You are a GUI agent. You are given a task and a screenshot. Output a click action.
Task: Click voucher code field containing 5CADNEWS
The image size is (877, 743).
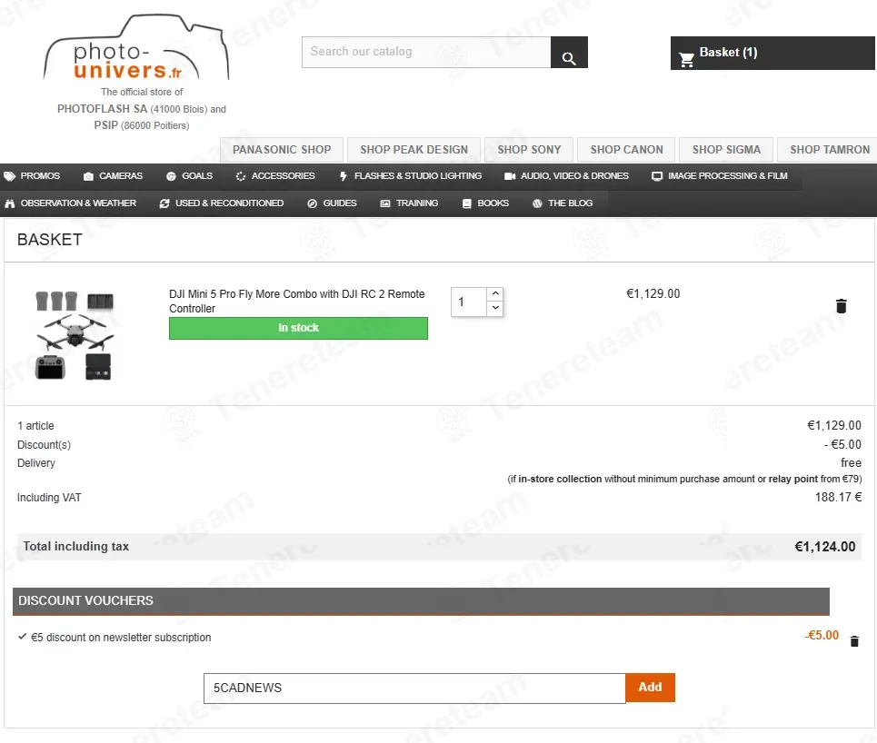[x=414, y=689]
